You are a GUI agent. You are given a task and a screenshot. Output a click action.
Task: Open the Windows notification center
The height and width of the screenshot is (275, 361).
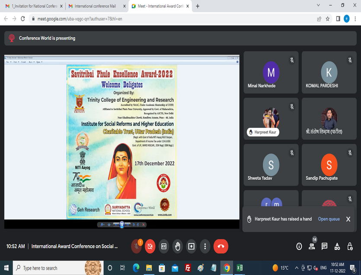pos(353,268)
